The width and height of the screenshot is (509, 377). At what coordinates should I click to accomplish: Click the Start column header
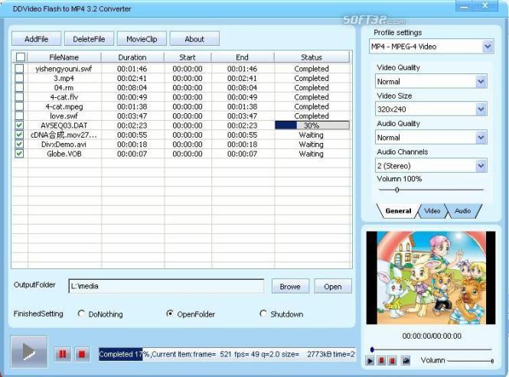point(188,57)
